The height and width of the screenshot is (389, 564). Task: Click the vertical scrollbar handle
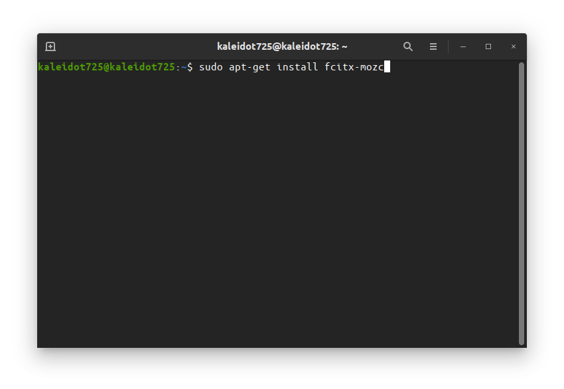pos(521,204)
